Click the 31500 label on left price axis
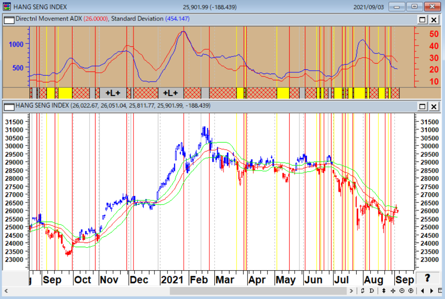The height and width of the screenshot is (299, 445). [x=14, y=122]
